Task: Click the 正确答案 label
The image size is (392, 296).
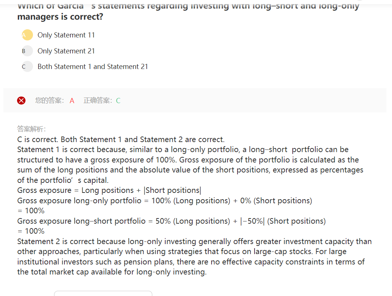Action: [98, 101]
